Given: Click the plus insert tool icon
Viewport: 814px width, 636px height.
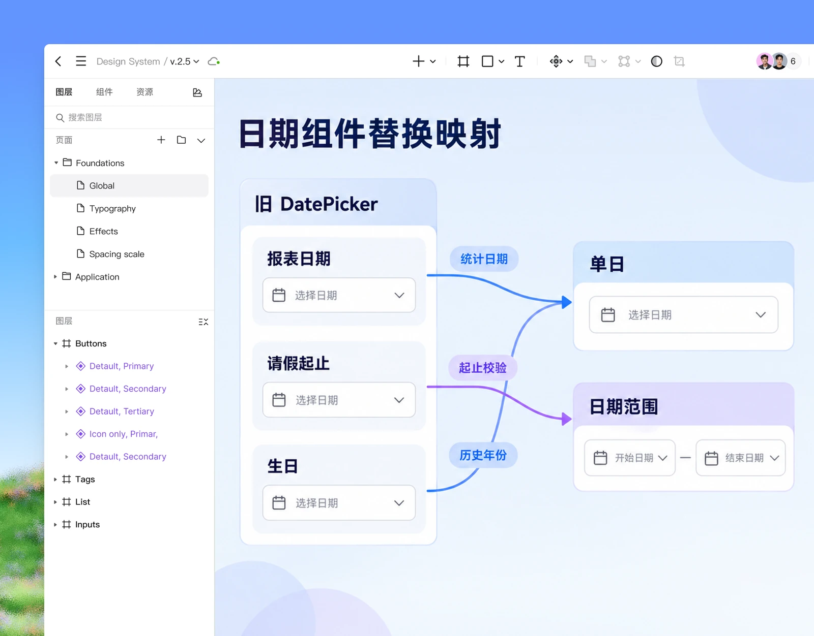Looking at the screenshot, I should point(418,61).
